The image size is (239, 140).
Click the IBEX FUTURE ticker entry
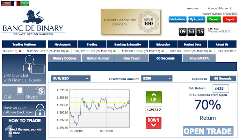click(227, 51)
